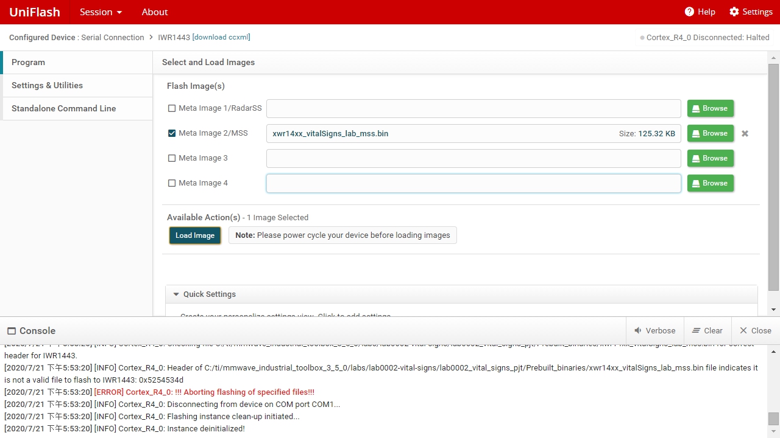Browse for Meta Image 2/MSS file

(x=711, y=133)
